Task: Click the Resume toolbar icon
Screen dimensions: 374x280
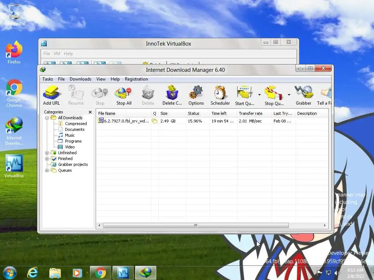Action: click(76, 96)
